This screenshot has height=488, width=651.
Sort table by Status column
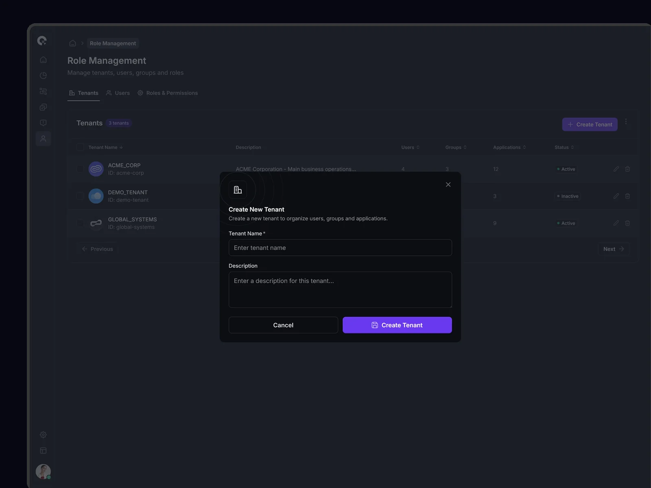564,147
